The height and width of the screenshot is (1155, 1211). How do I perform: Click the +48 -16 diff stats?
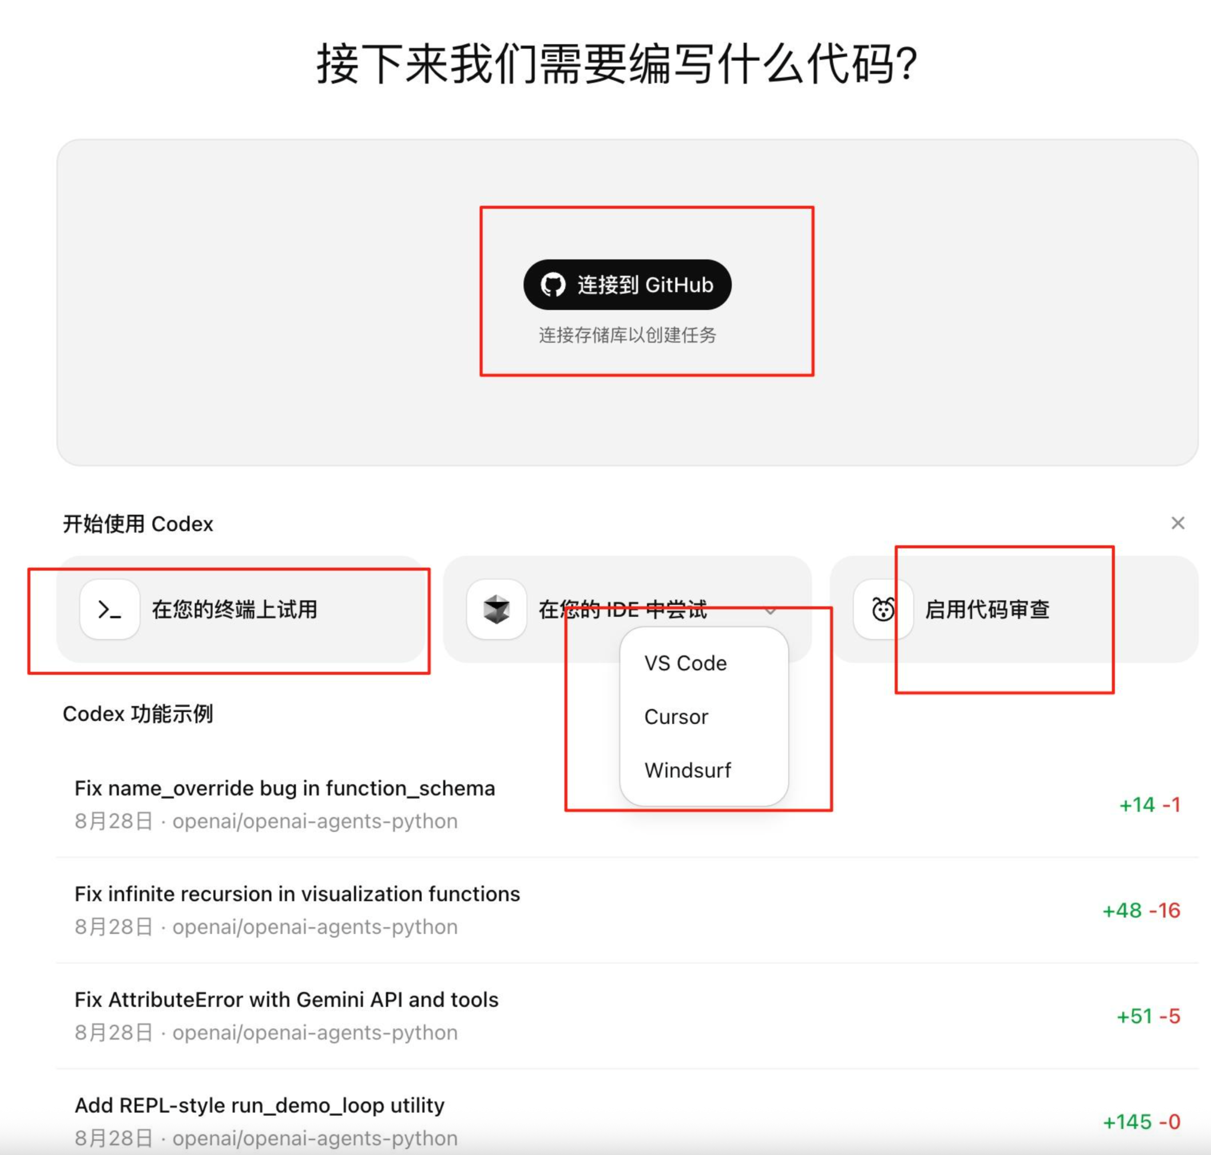click(x=1141, y=911)
